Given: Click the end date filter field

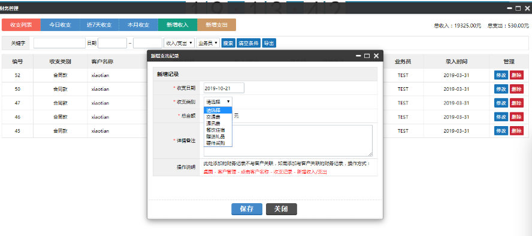Looking at the screenshot, I should 147,43.
